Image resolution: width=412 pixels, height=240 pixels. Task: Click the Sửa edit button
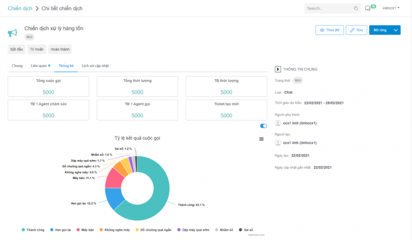(356, 30)
